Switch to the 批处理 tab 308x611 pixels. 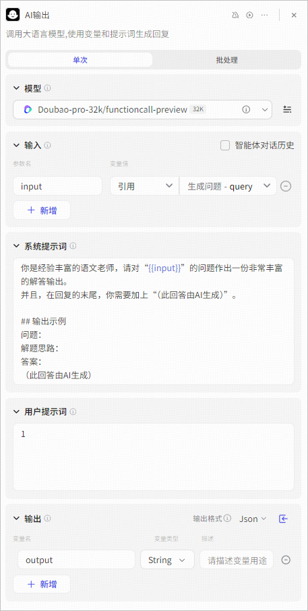click(x=226, y=60)
